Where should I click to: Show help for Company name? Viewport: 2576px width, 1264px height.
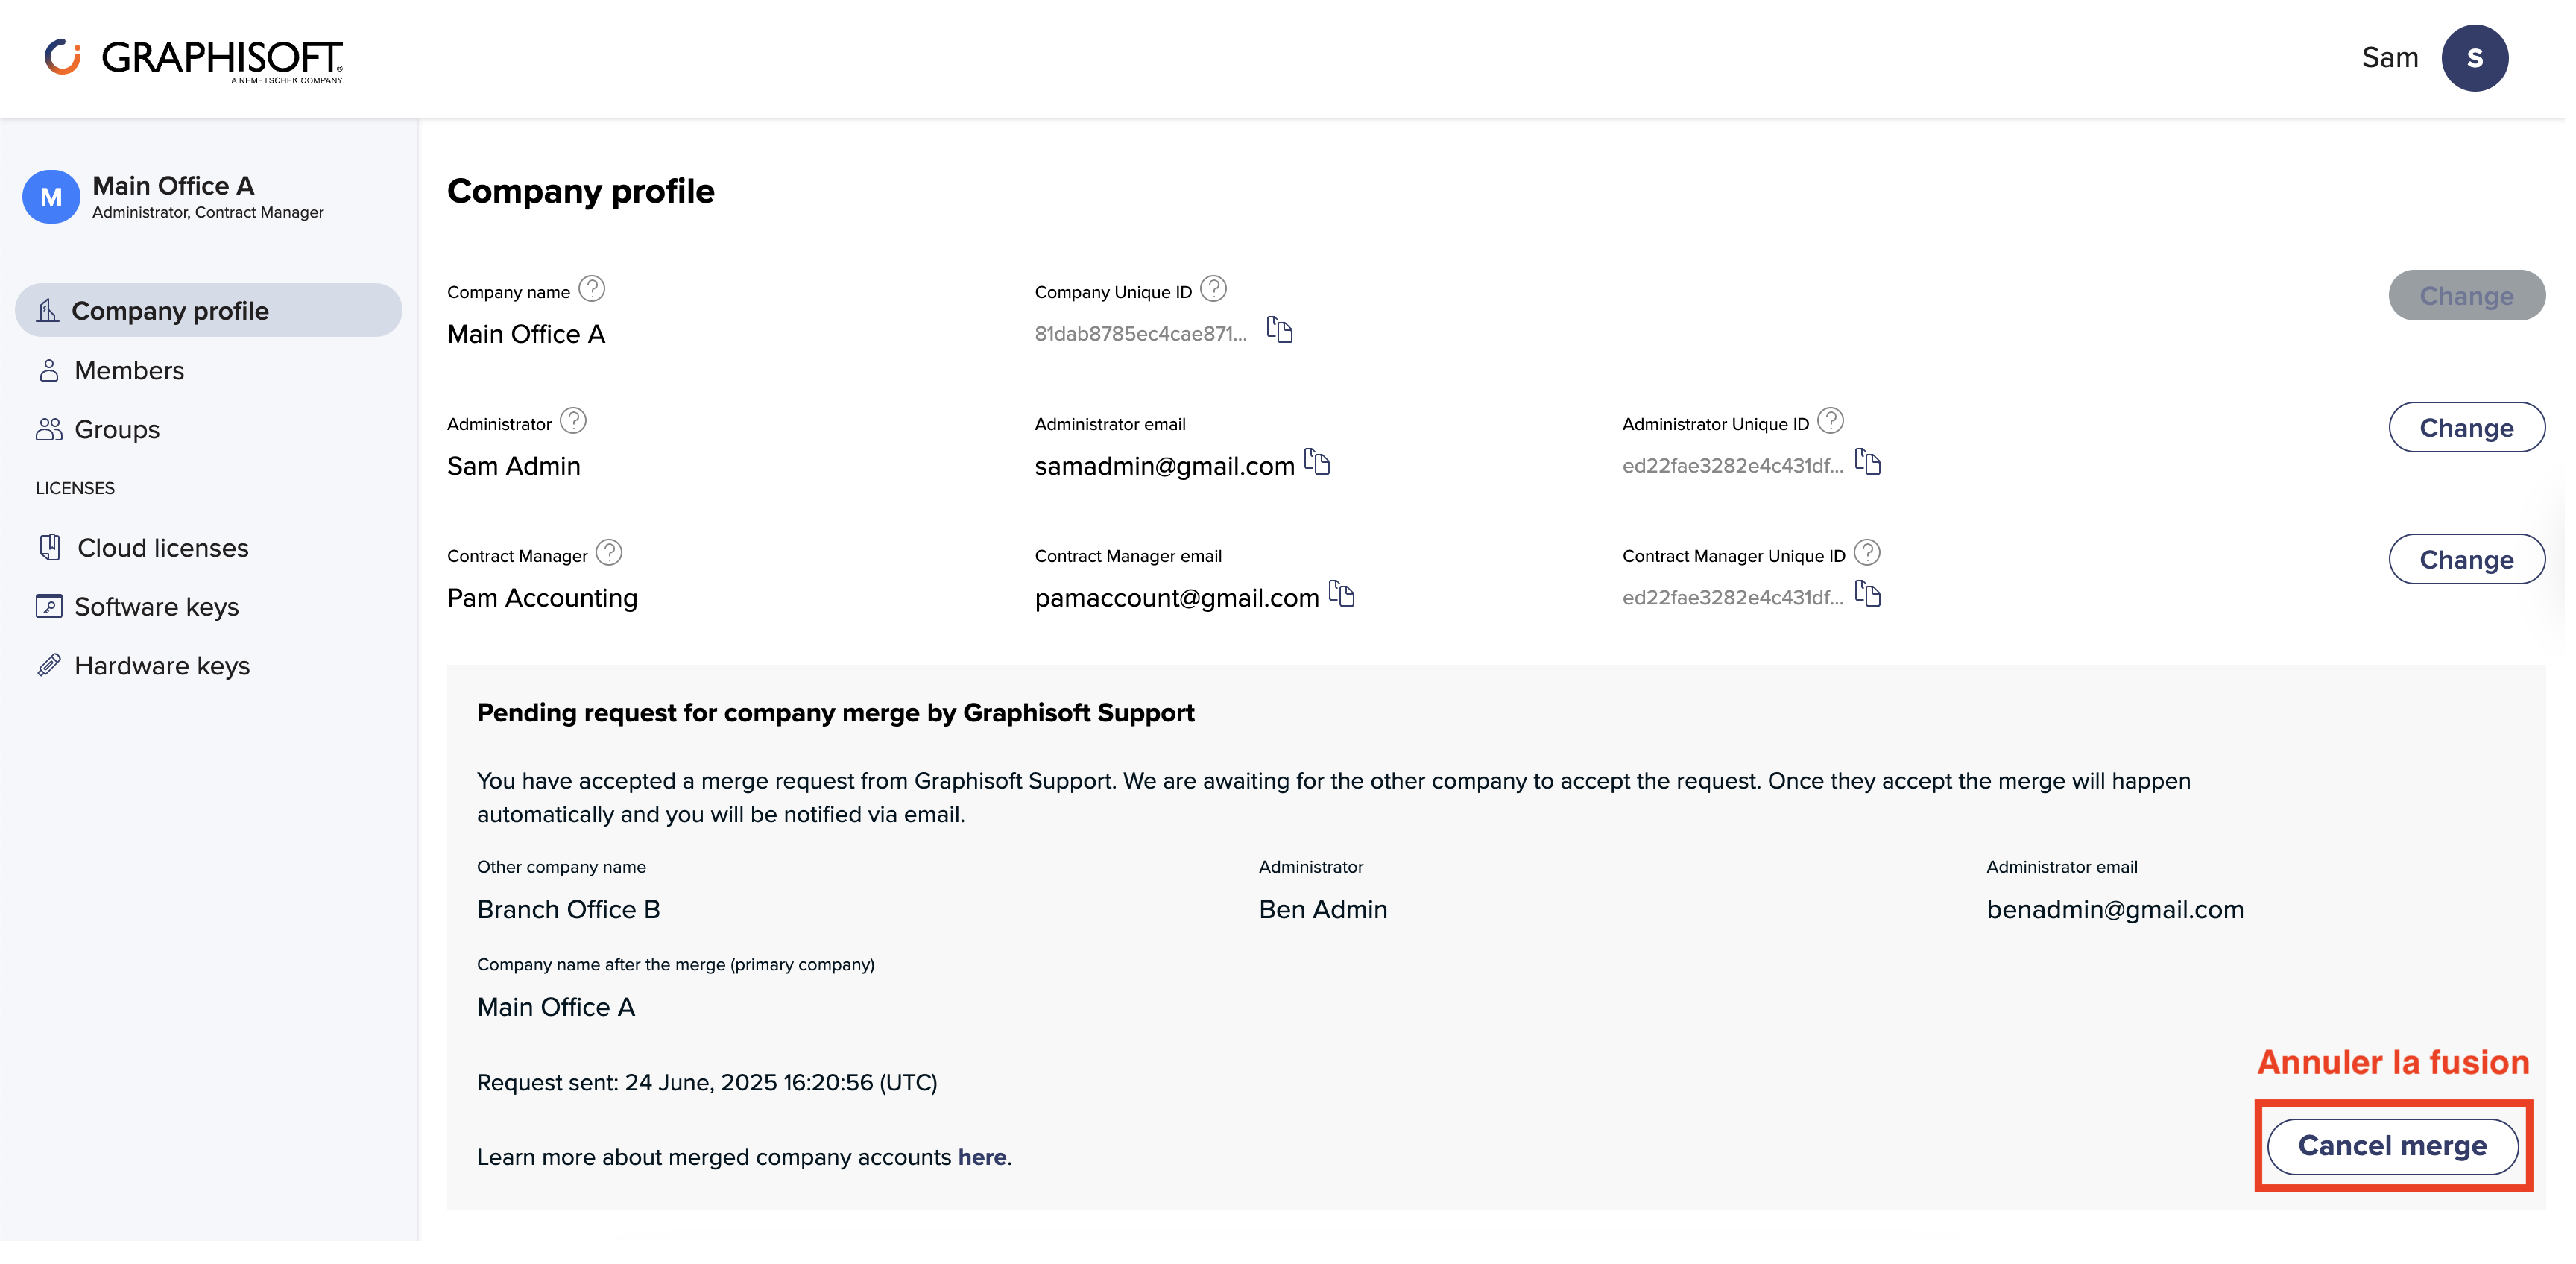592,289
